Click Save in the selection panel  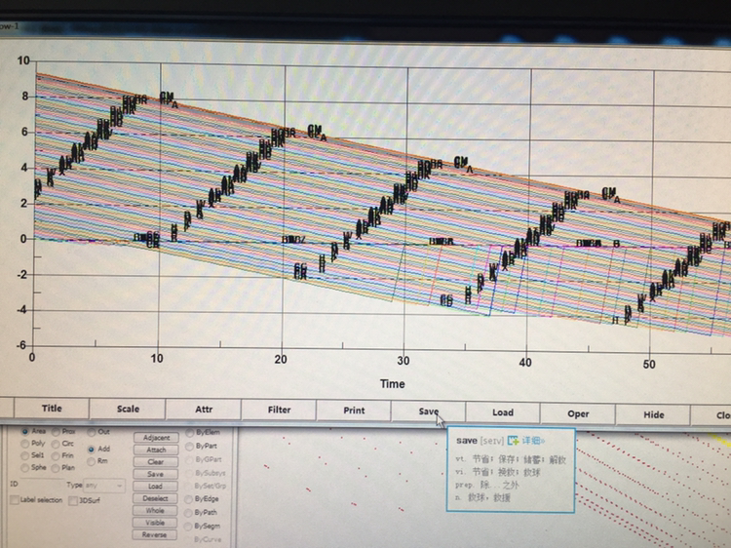156,474
